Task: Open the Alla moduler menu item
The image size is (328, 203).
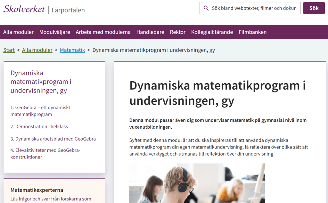Action: tap(18, 32)
